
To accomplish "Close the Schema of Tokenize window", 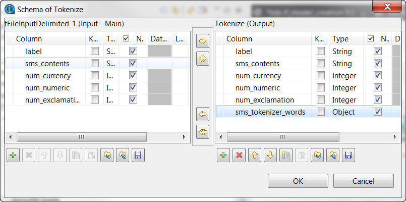I will point(387,7).
